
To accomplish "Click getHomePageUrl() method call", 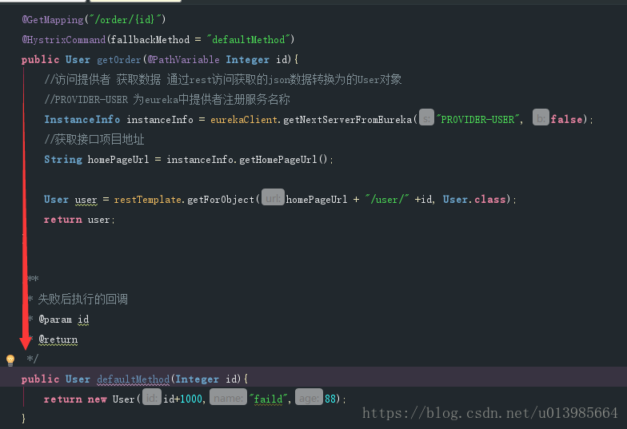I will [x=283, y=160].
